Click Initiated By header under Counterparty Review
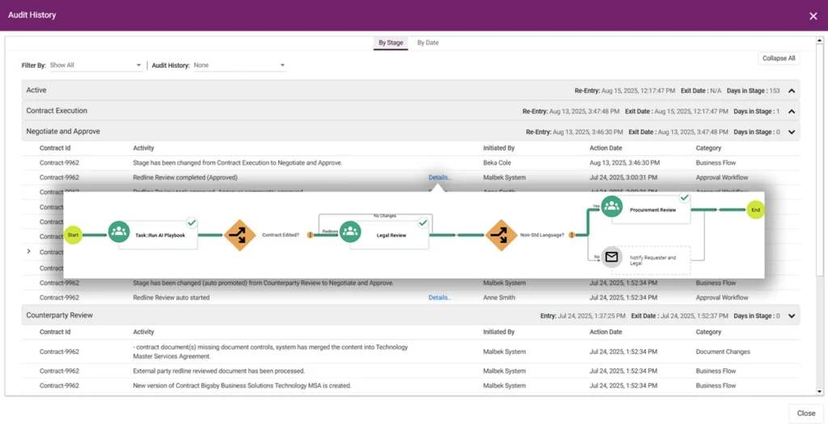The width and height of the screenshot is (828, 424). tap(499, 332)
